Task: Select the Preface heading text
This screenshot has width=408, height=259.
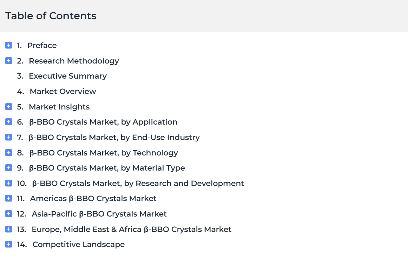Action: 42,46
